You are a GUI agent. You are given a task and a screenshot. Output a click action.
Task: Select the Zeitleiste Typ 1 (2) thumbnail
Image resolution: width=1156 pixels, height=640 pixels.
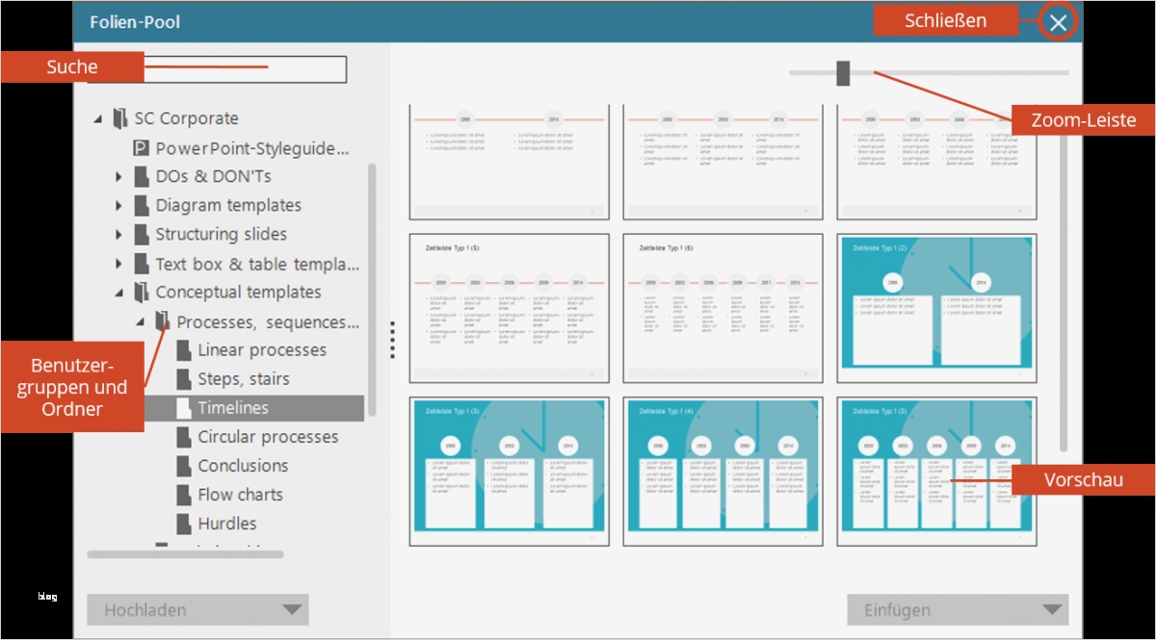click(x=935, y=306)
